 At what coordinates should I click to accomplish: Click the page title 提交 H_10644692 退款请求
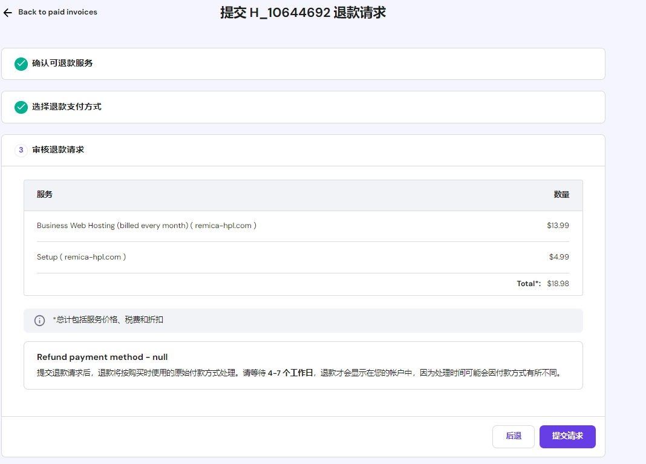coord(302,13)
